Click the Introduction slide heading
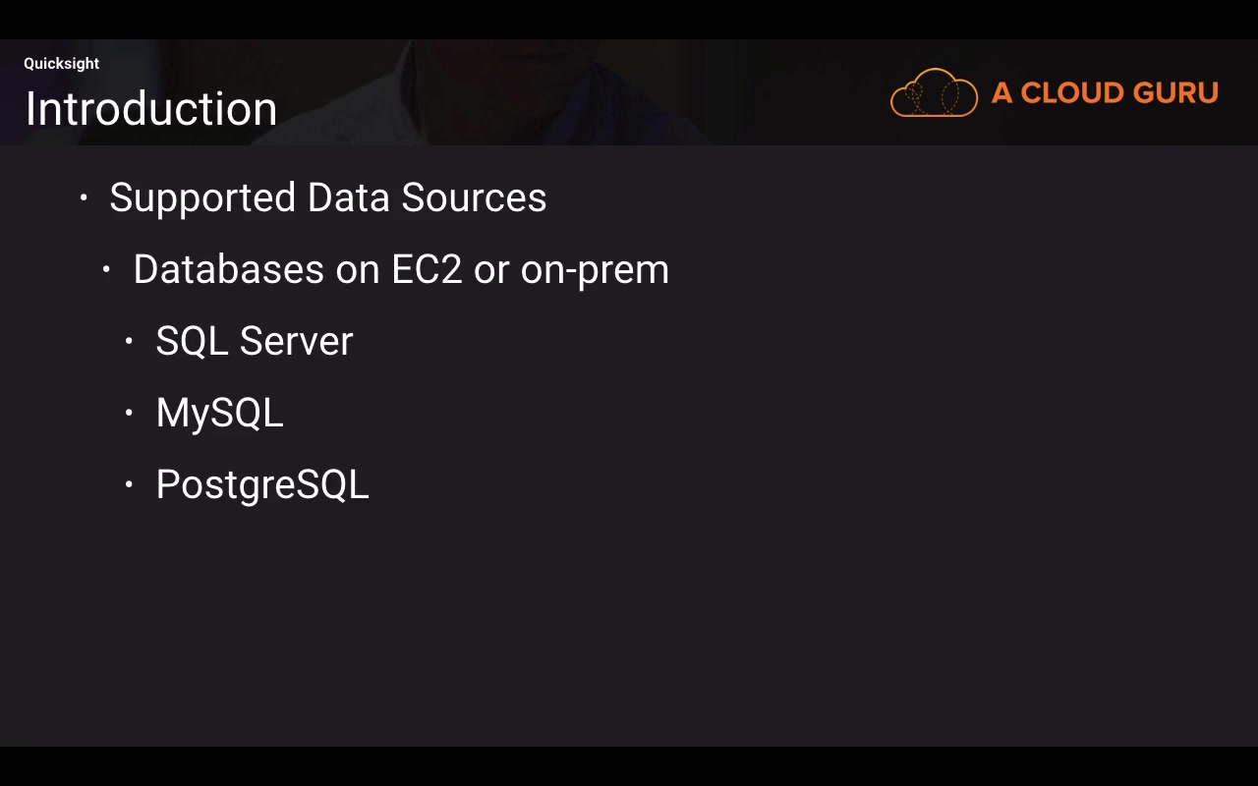Viewport: 1258px width, 786px height. [x=151, y=108]
